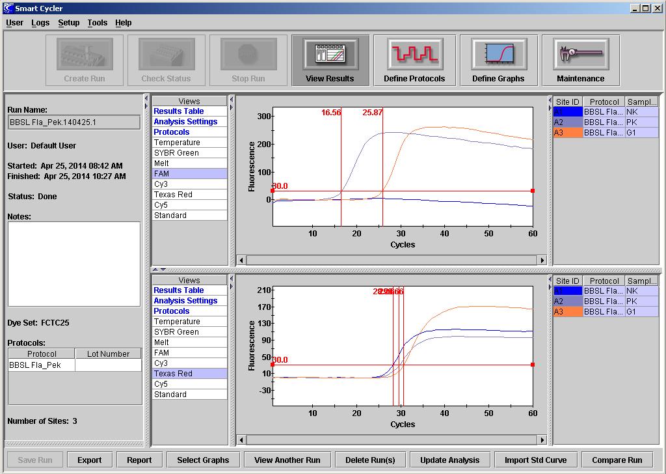The image size is (666, 474).
Task: Open Analysis Settings in the lower Views list
Action: (189, 301)
